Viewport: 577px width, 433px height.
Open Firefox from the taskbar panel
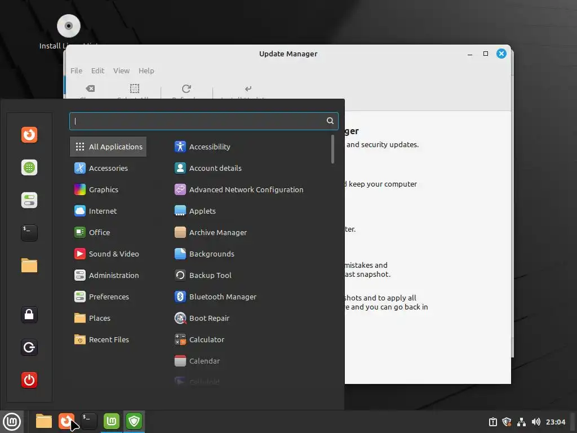[66, 421]
